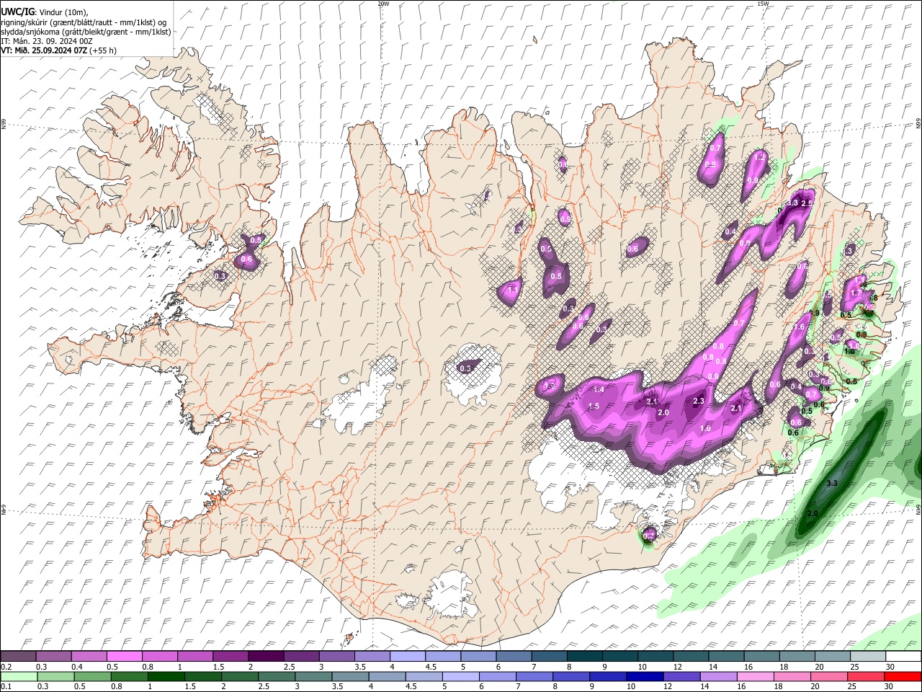Click the 'rigning/skúrir' legend description line

[84, 22]
